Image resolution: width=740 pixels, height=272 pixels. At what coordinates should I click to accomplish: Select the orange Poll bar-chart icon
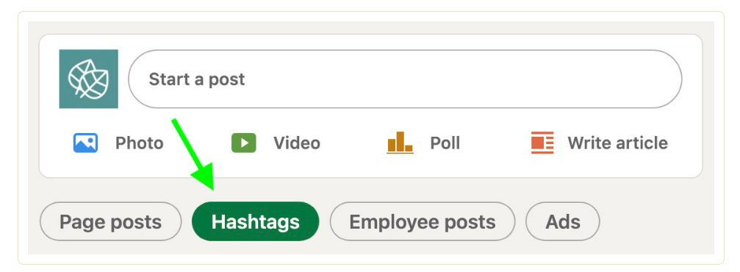point(400,143)
